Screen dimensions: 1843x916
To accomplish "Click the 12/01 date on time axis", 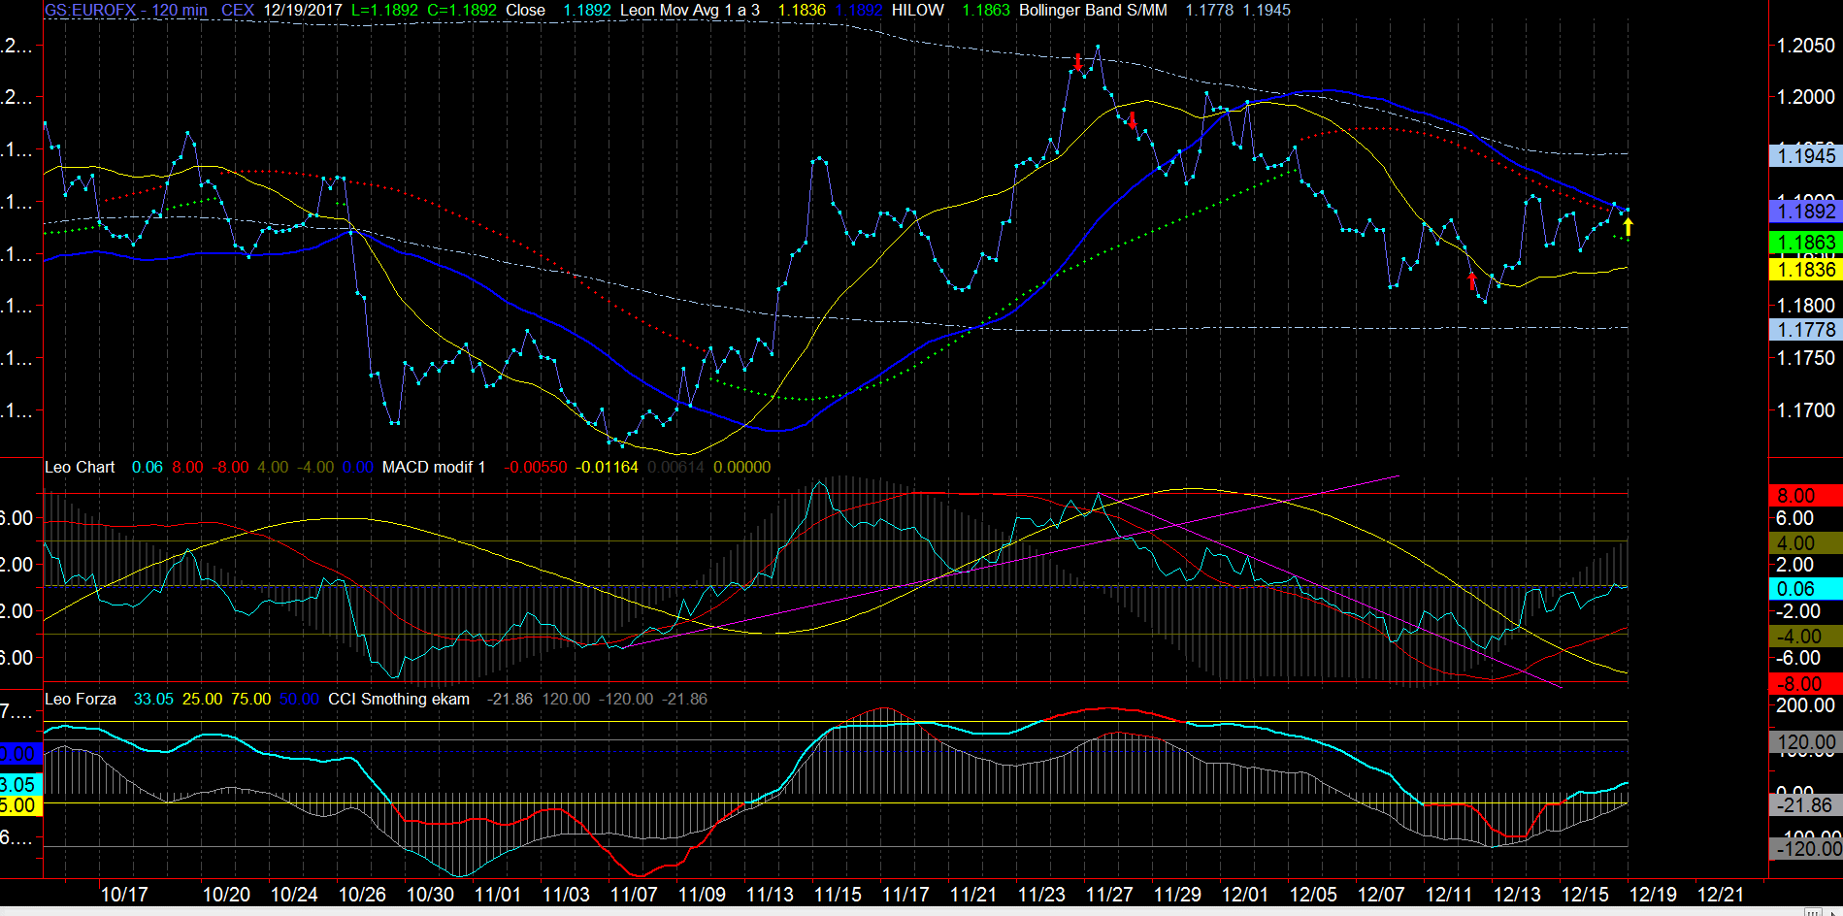I will 1245,895.
